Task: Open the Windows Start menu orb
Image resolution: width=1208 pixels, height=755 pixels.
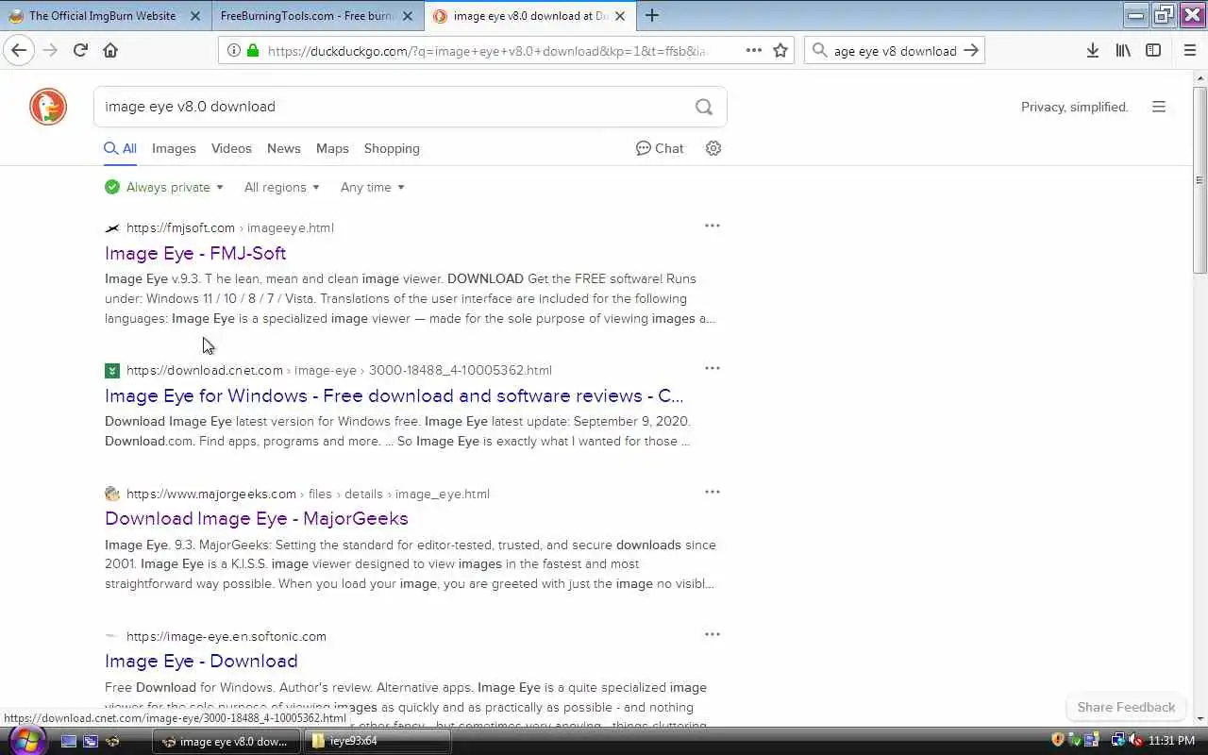Action: [x=26, y=741]
